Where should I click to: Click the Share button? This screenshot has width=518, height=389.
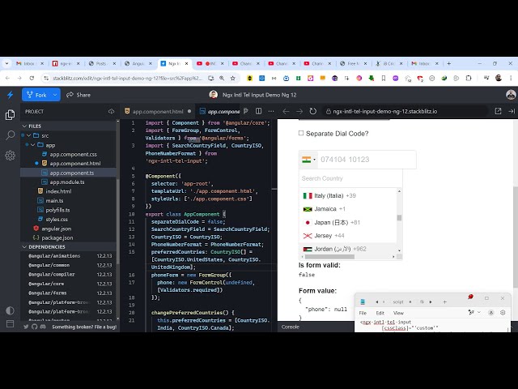pyautogui.click(x=79, y=95)
